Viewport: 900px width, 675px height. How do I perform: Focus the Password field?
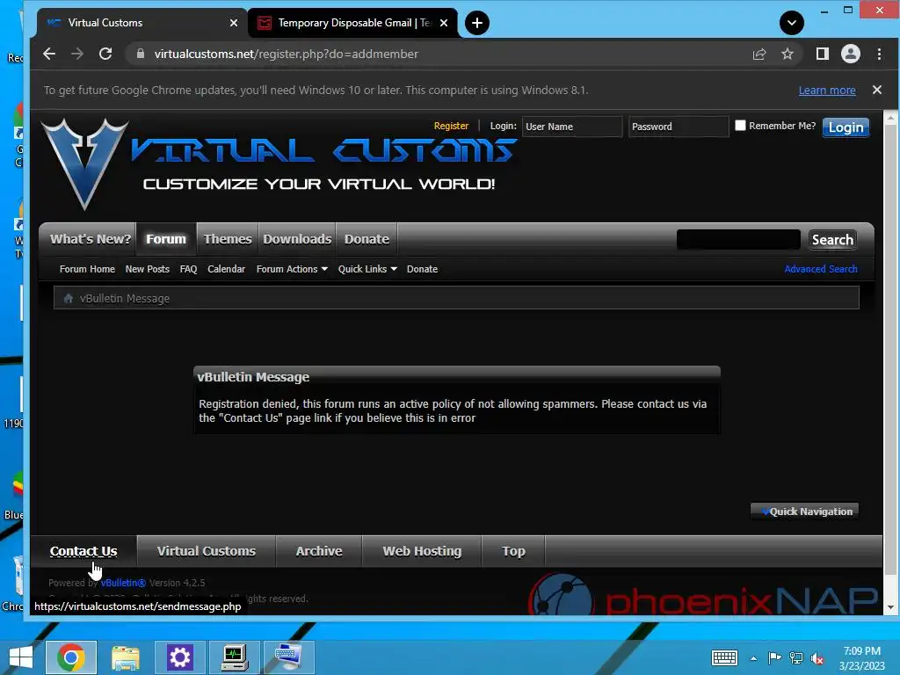[678, 127]
